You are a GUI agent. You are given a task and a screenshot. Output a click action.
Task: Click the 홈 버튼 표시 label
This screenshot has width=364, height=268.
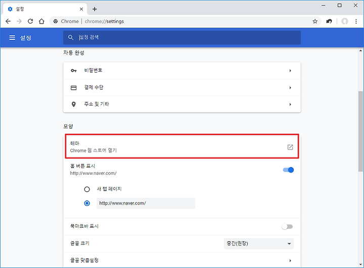pos(82,166)
